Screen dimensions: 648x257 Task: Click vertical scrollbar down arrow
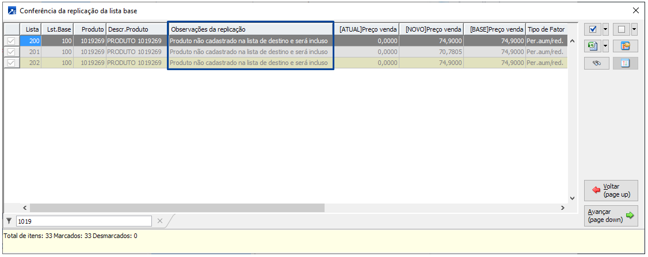(573, 198)
